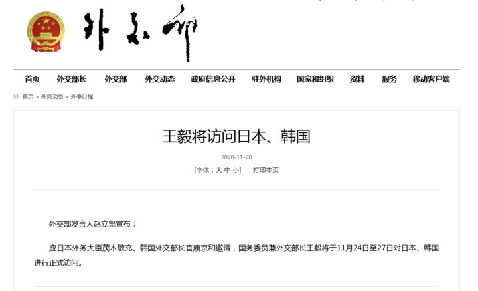This screenshot has height=291, width=478.
Task: Click 打印本页 to print page
Action: click(x=266, y=170)
